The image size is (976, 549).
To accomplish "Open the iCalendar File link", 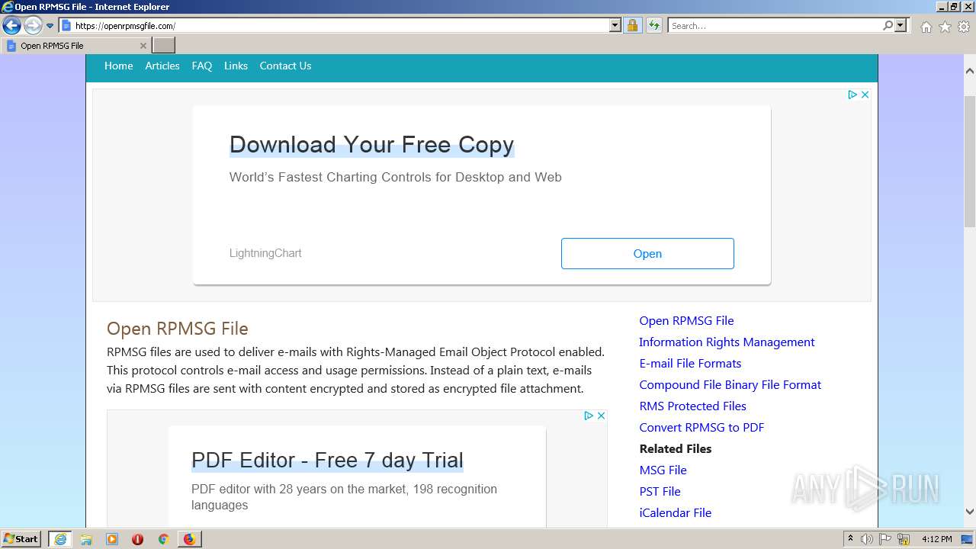I will click(x=675, y=513).
